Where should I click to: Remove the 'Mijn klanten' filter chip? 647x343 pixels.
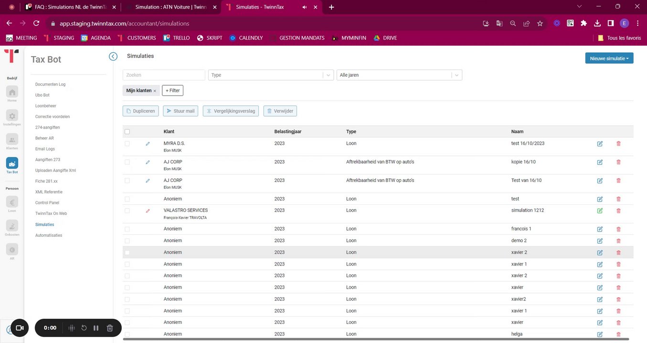pyautogui.click(x=155, y=91)
